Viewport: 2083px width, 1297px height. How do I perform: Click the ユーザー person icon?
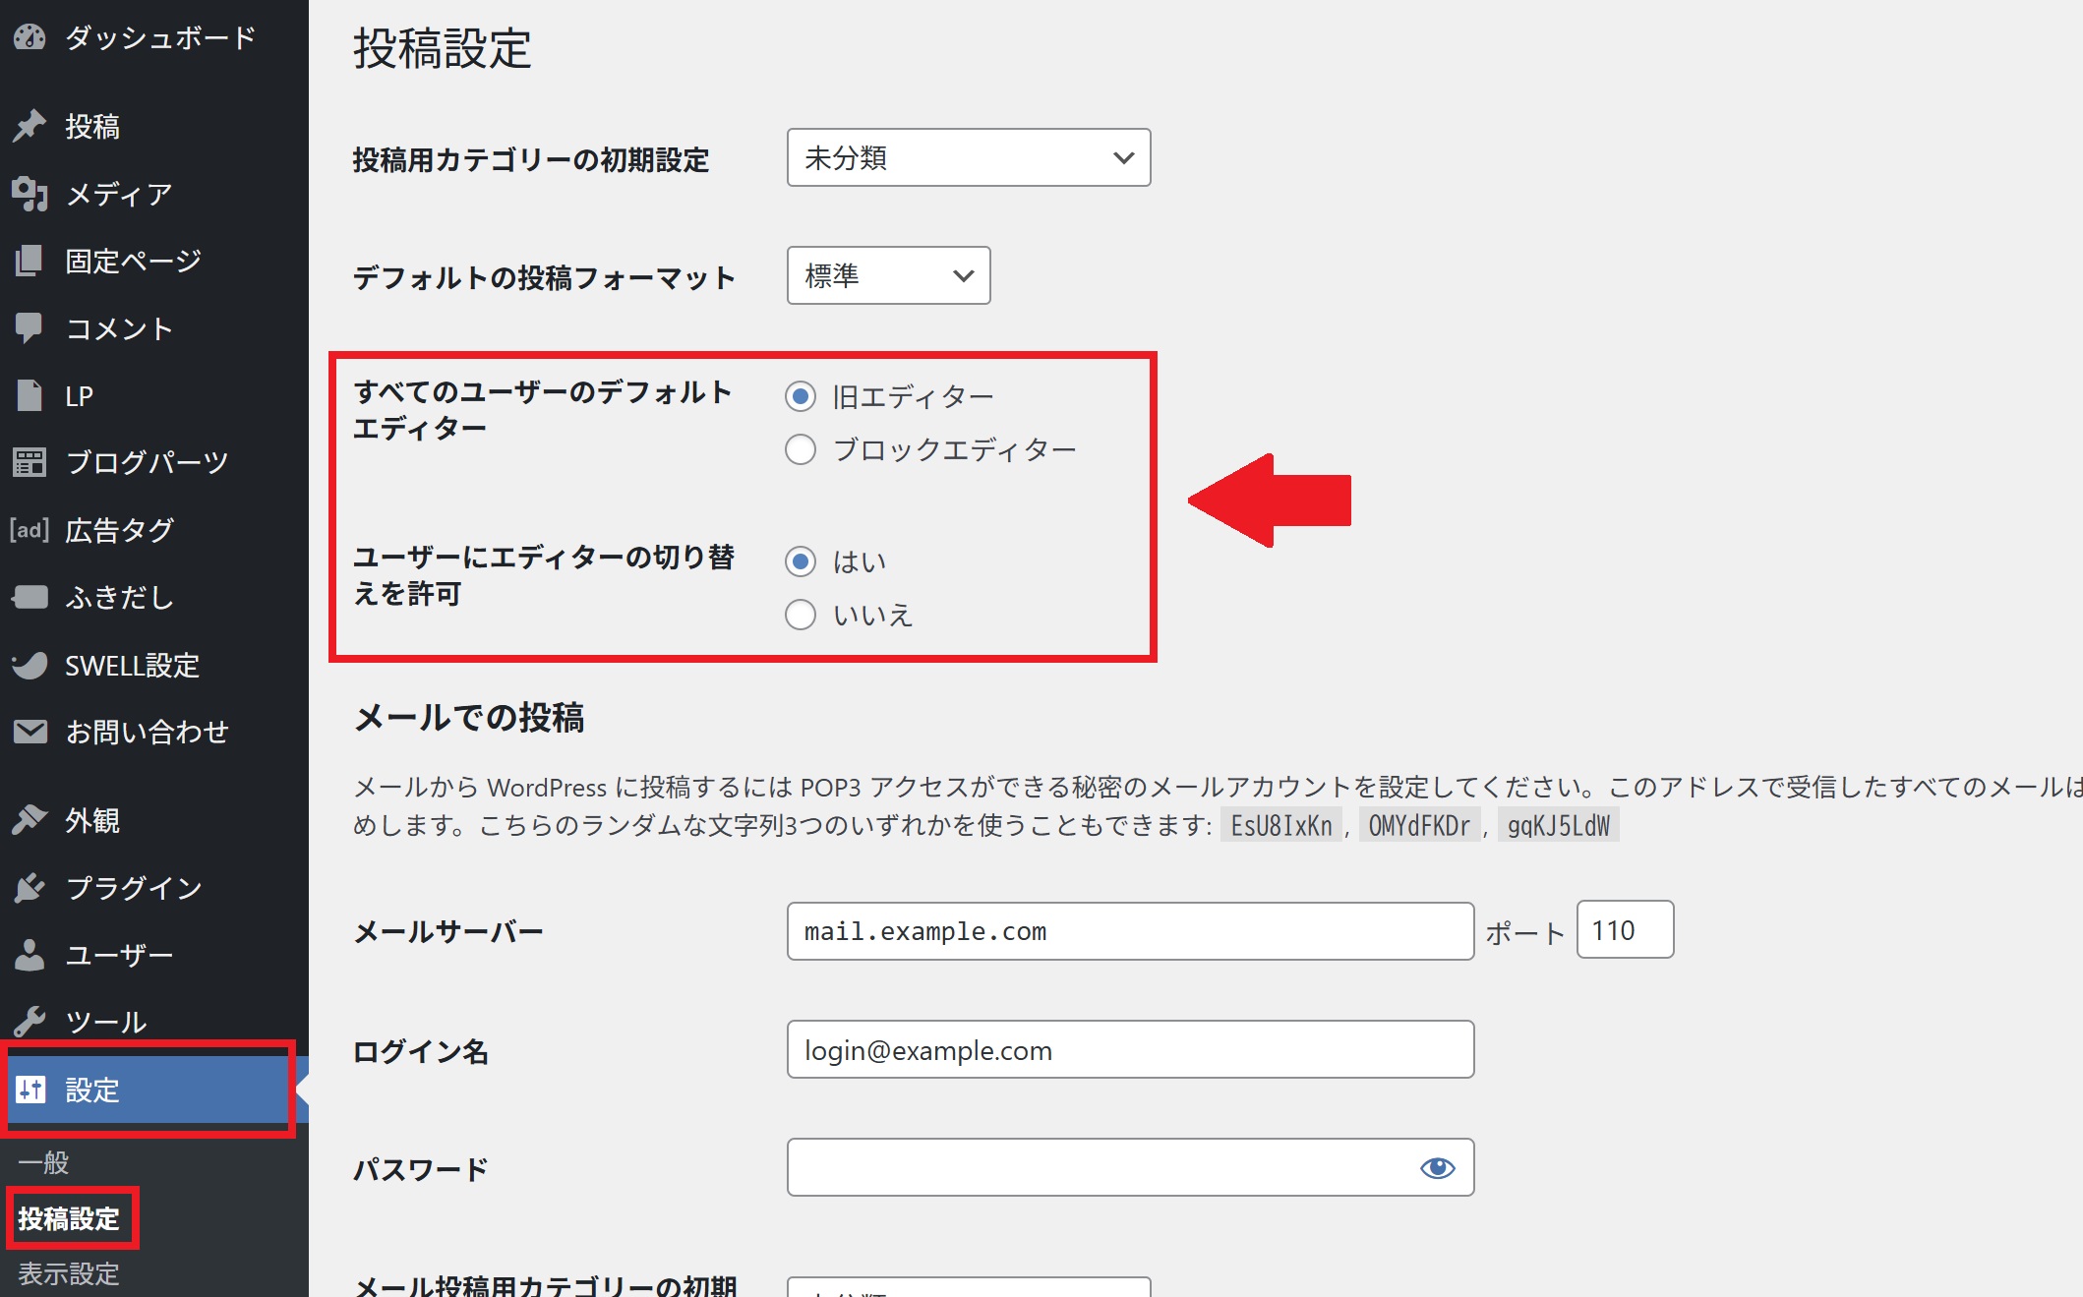pyautogui.click(x=30, y=955)
